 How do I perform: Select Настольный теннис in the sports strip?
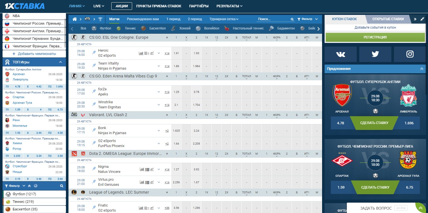(244, 28)
